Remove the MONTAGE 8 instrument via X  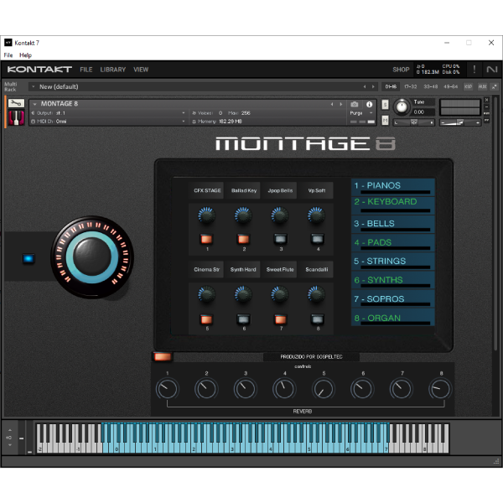[x=486, y=100]
